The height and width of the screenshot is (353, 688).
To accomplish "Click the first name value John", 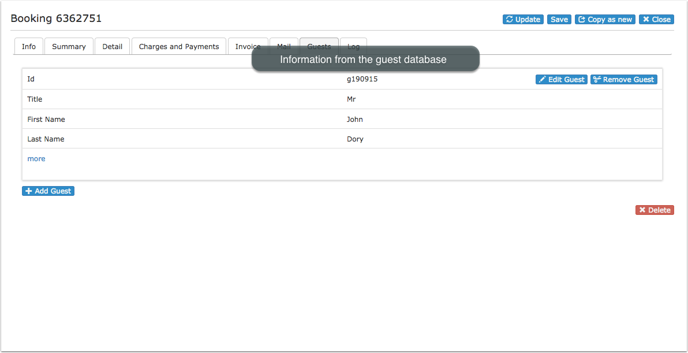I will (354, 119).
